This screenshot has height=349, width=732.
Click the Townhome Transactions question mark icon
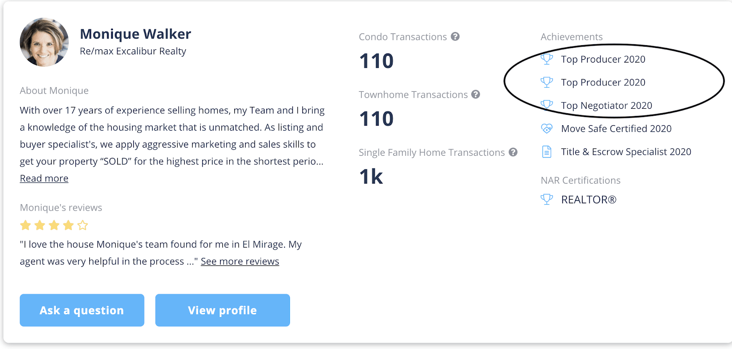click(476, 94)
